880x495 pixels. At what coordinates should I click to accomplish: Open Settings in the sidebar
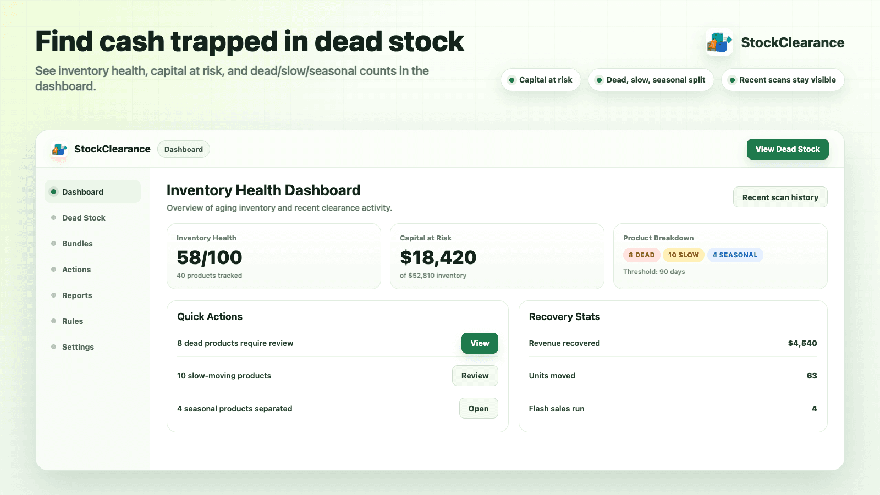point(92,346)
